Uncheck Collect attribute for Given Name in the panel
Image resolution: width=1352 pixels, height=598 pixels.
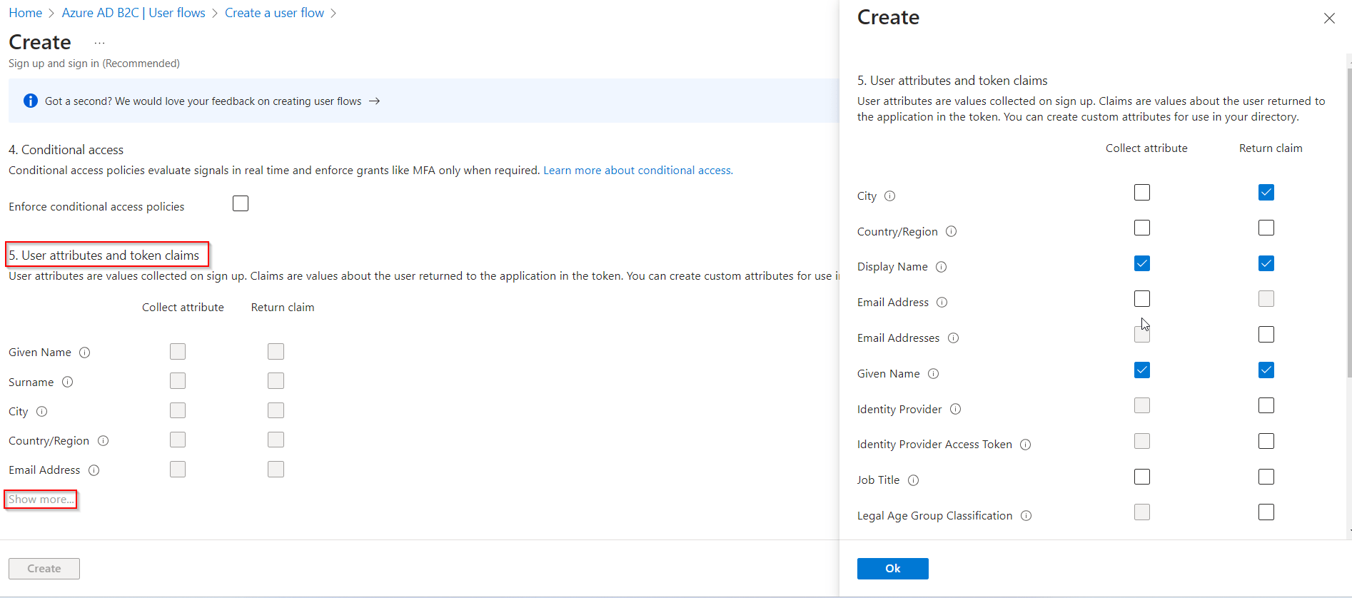(1142, 370)
